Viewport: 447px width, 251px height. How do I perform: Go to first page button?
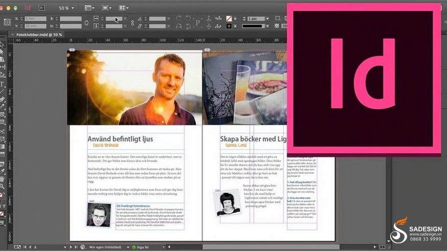25,247
